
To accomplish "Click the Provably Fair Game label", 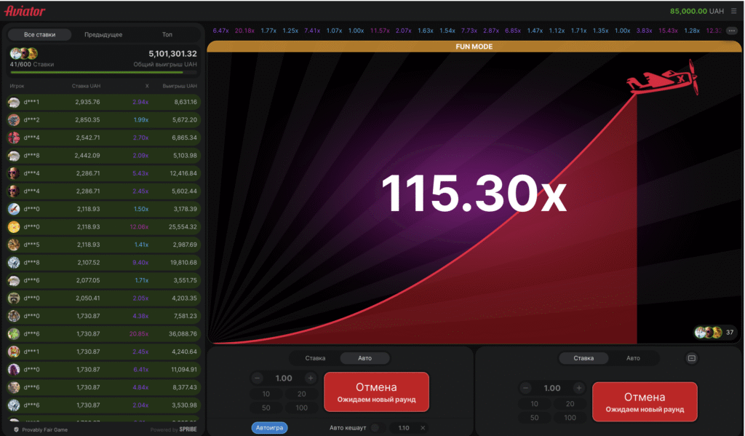I will pos(44,429).
